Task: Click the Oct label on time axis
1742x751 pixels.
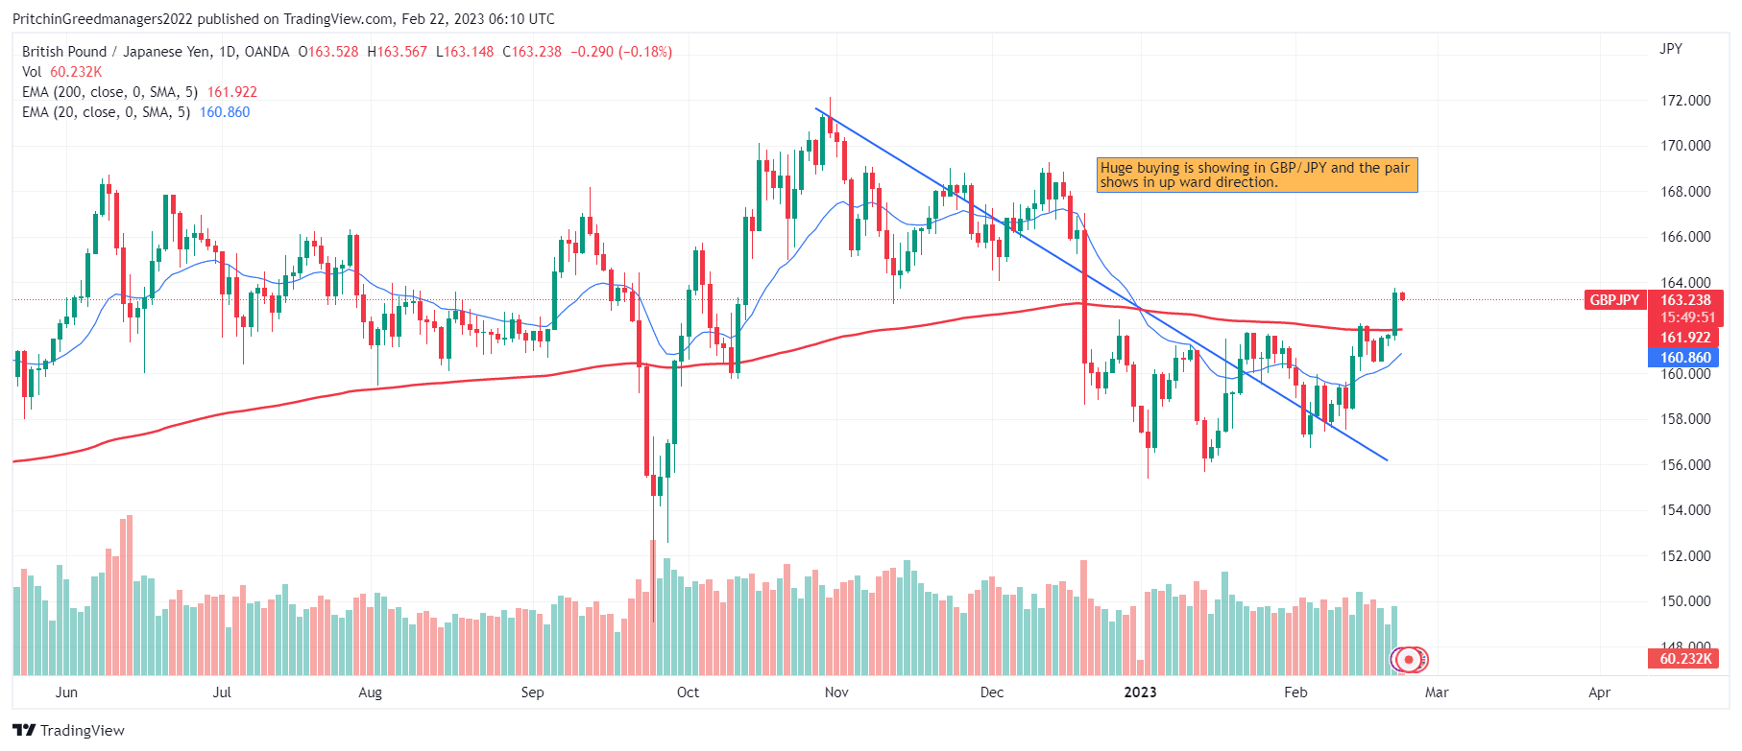Action: point(688,692)
